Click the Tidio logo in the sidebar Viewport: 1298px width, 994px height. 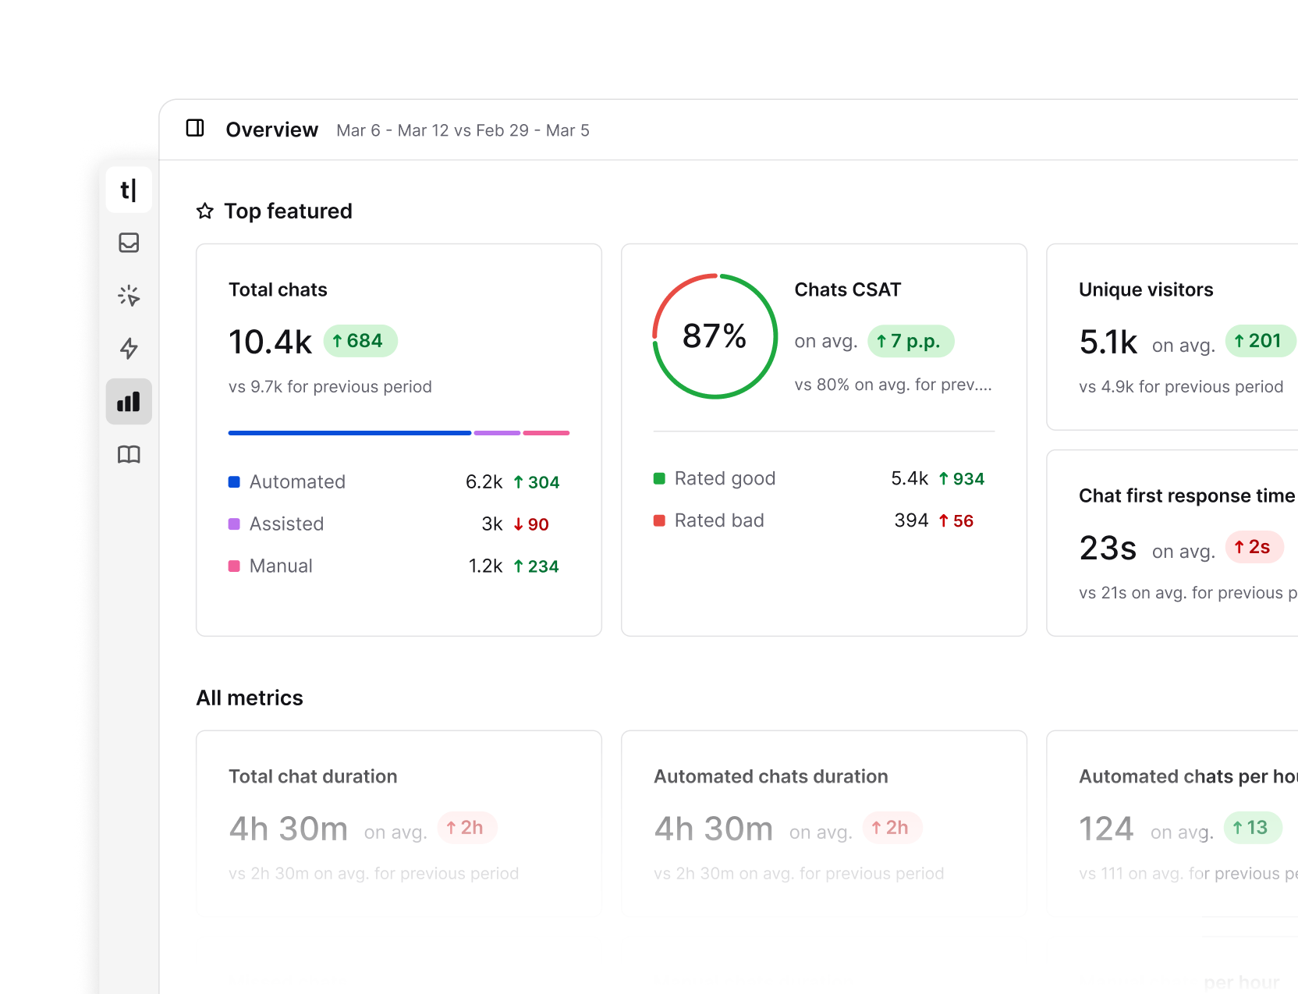pyautogui.click(x=129, y=190)
